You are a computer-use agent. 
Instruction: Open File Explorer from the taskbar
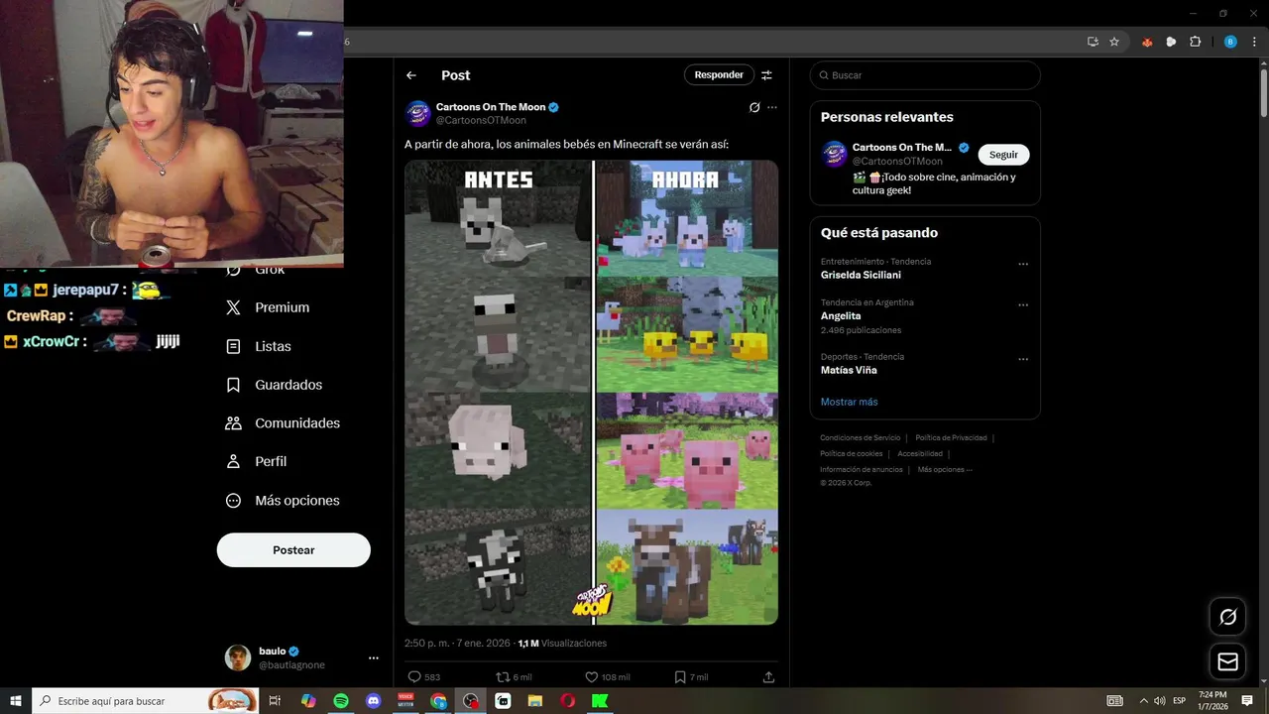pyautogui.click(x=535, y=701)
